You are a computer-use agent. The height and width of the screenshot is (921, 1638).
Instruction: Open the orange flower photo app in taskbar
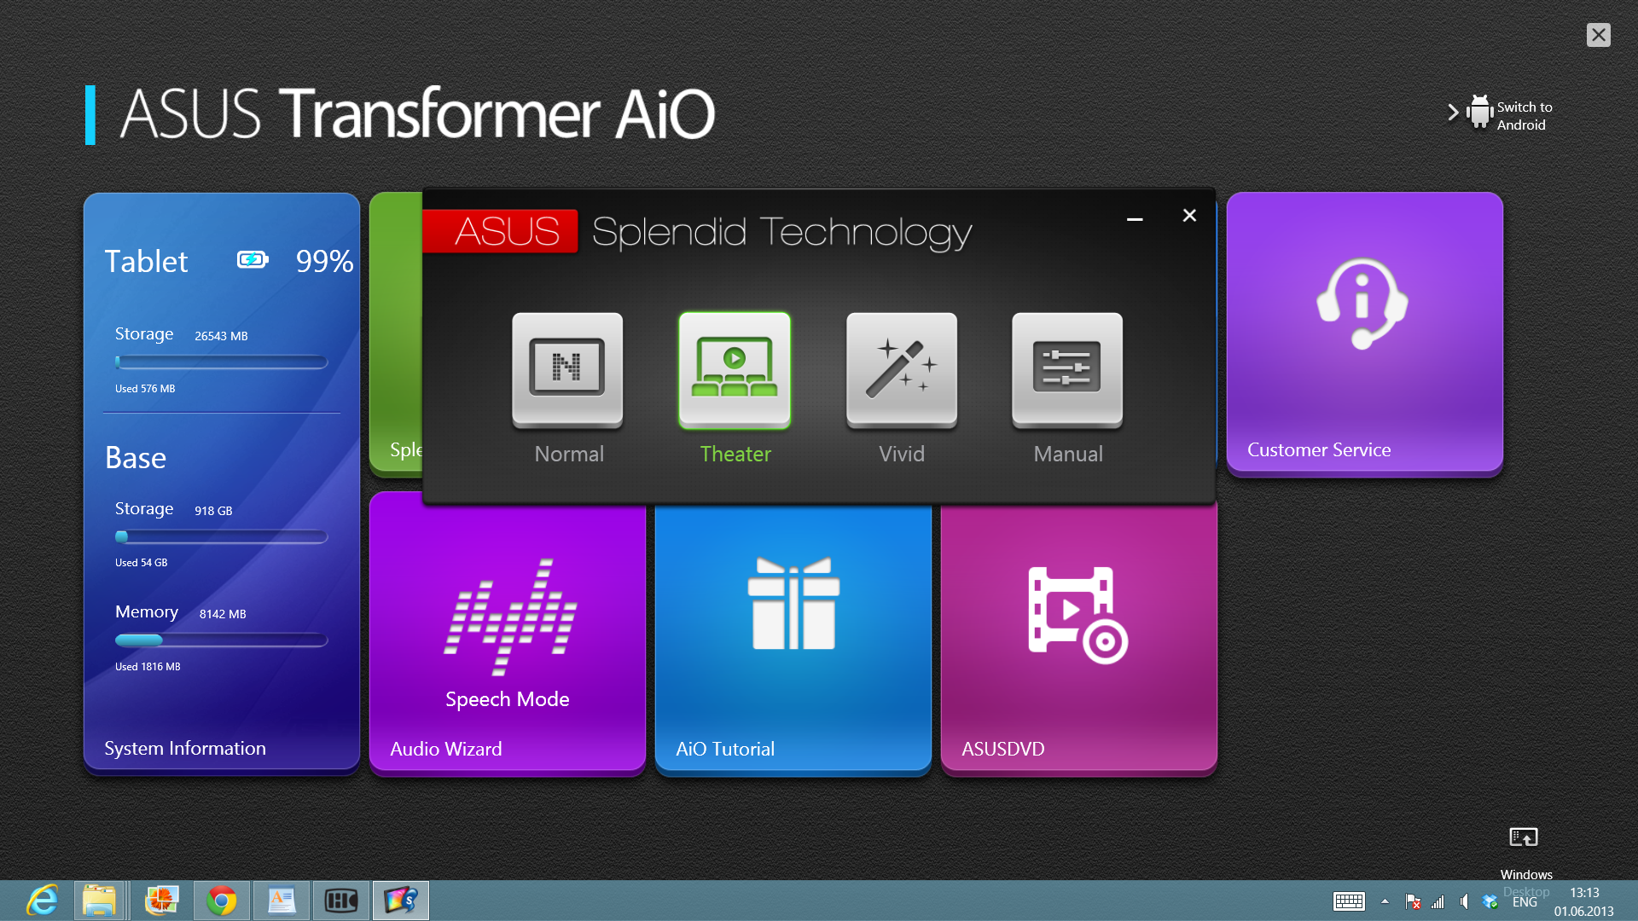pyautogui.click(x=161, y=901)
